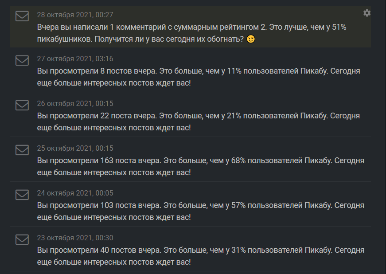
Task: Click the envelope icon for 25 October notification
Action: (x=22, y=150)
